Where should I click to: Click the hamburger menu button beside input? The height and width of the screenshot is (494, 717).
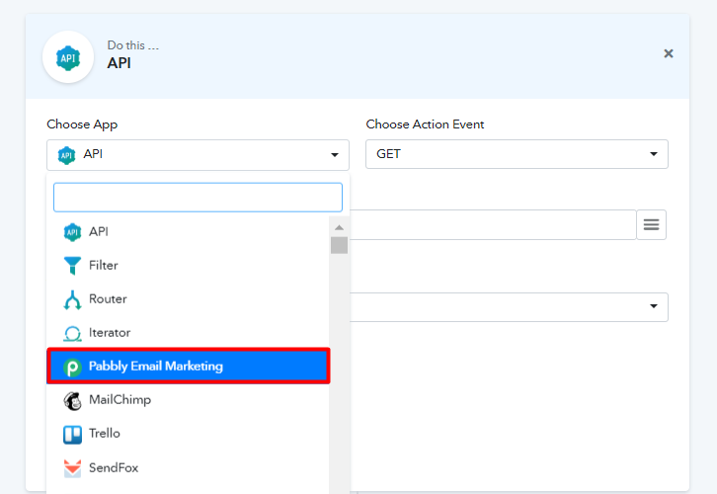pos(651,224)
